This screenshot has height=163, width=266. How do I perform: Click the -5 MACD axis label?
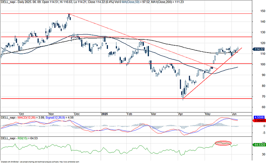coord(264,133)
